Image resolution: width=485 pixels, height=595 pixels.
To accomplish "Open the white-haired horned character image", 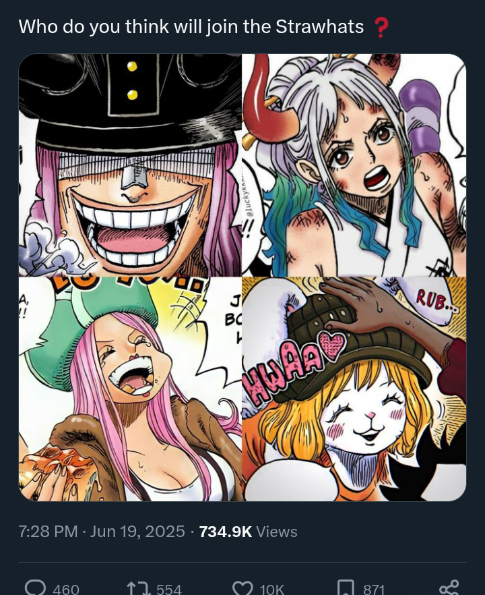I will tap(354, 165).
